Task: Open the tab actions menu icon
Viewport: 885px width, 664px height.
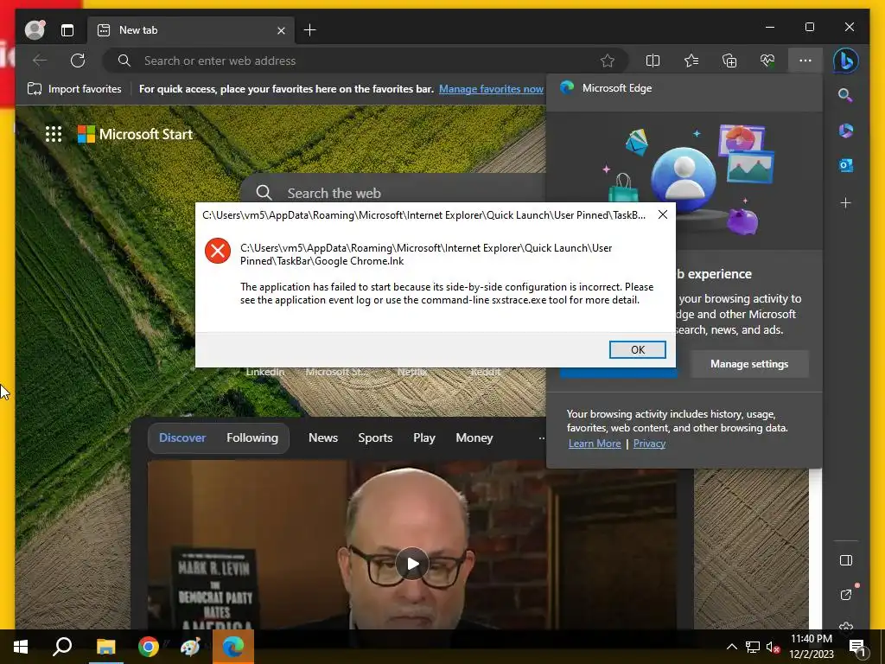Action: click(67, 30)
